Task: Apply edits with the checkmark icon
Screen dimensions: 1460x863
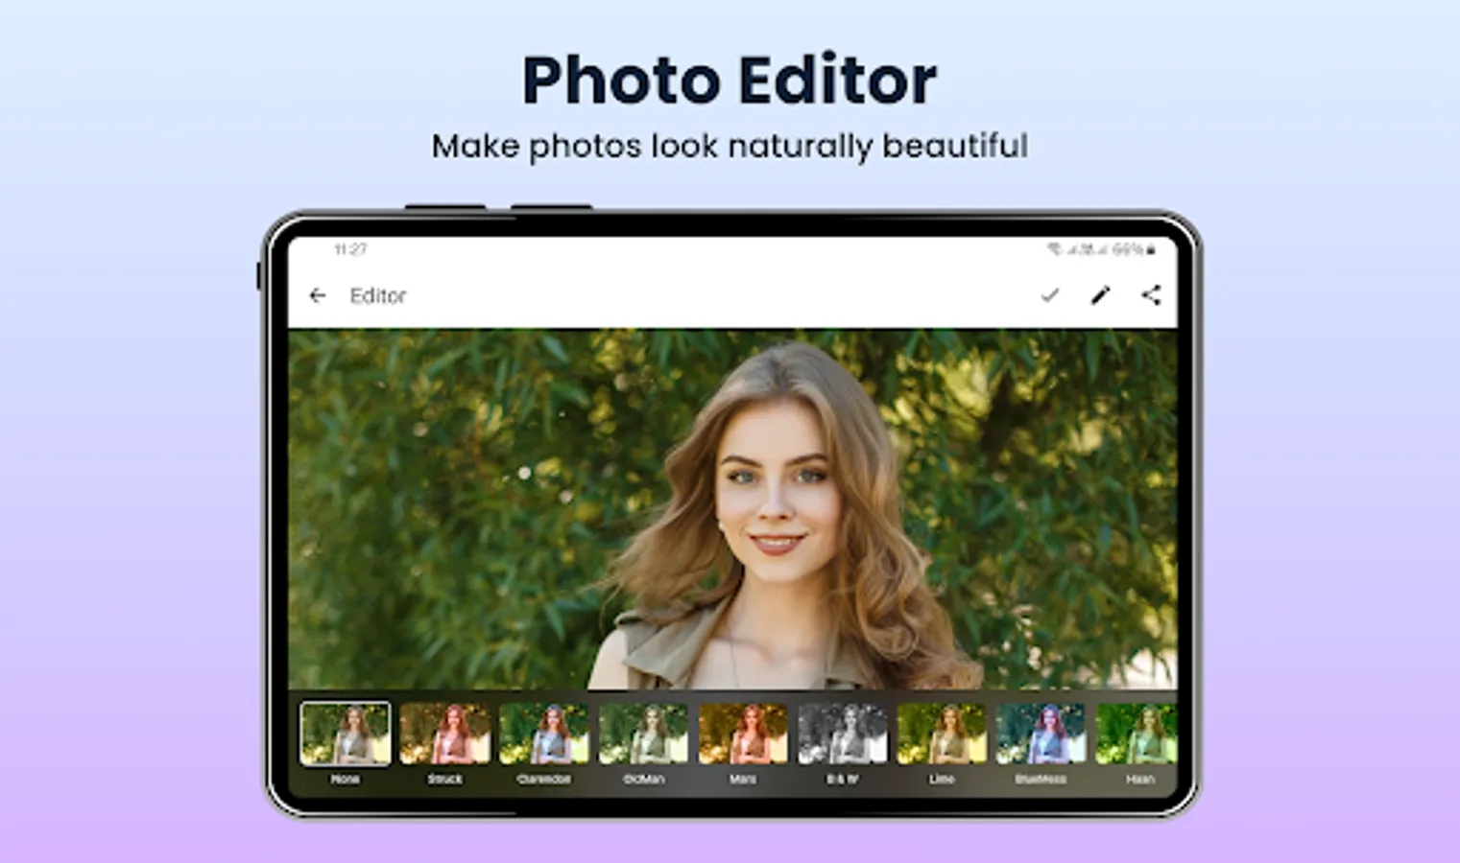Action: click(x=1051, y=295)
